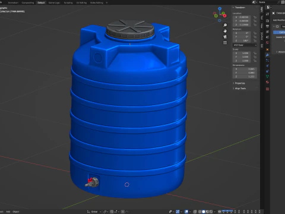Viewport: 285px width, 214px height.
Task: Open the Compositing workspace tab
Action: pyautogui.click(x=28, y=2)
